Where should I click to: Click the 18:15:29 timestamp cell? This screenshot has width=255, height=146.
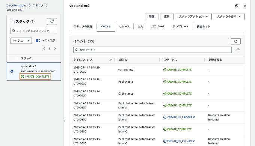pos(86,69)
